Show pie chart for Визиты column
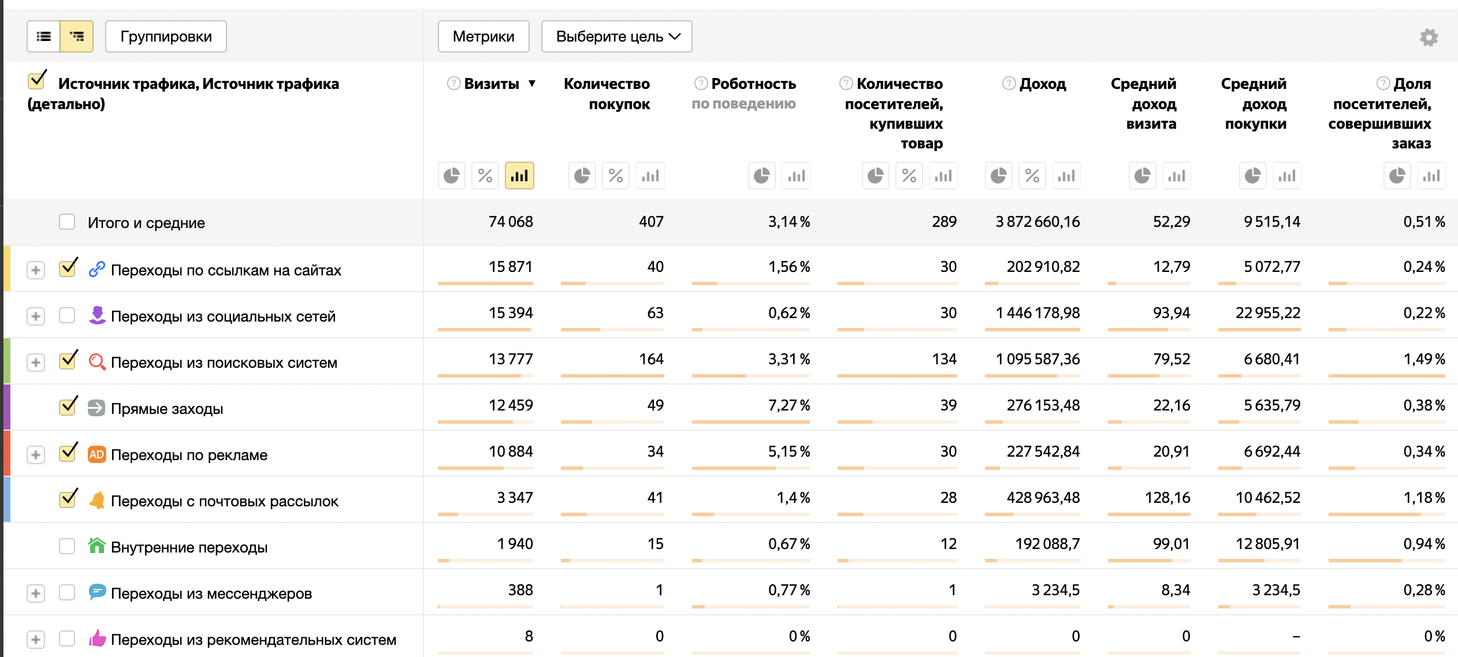 [452, 176]
